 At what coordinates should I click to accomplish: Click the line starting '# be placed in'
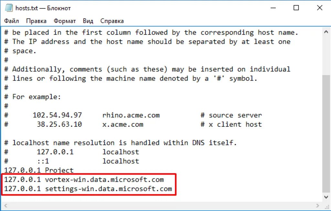[x=151, y=33]
